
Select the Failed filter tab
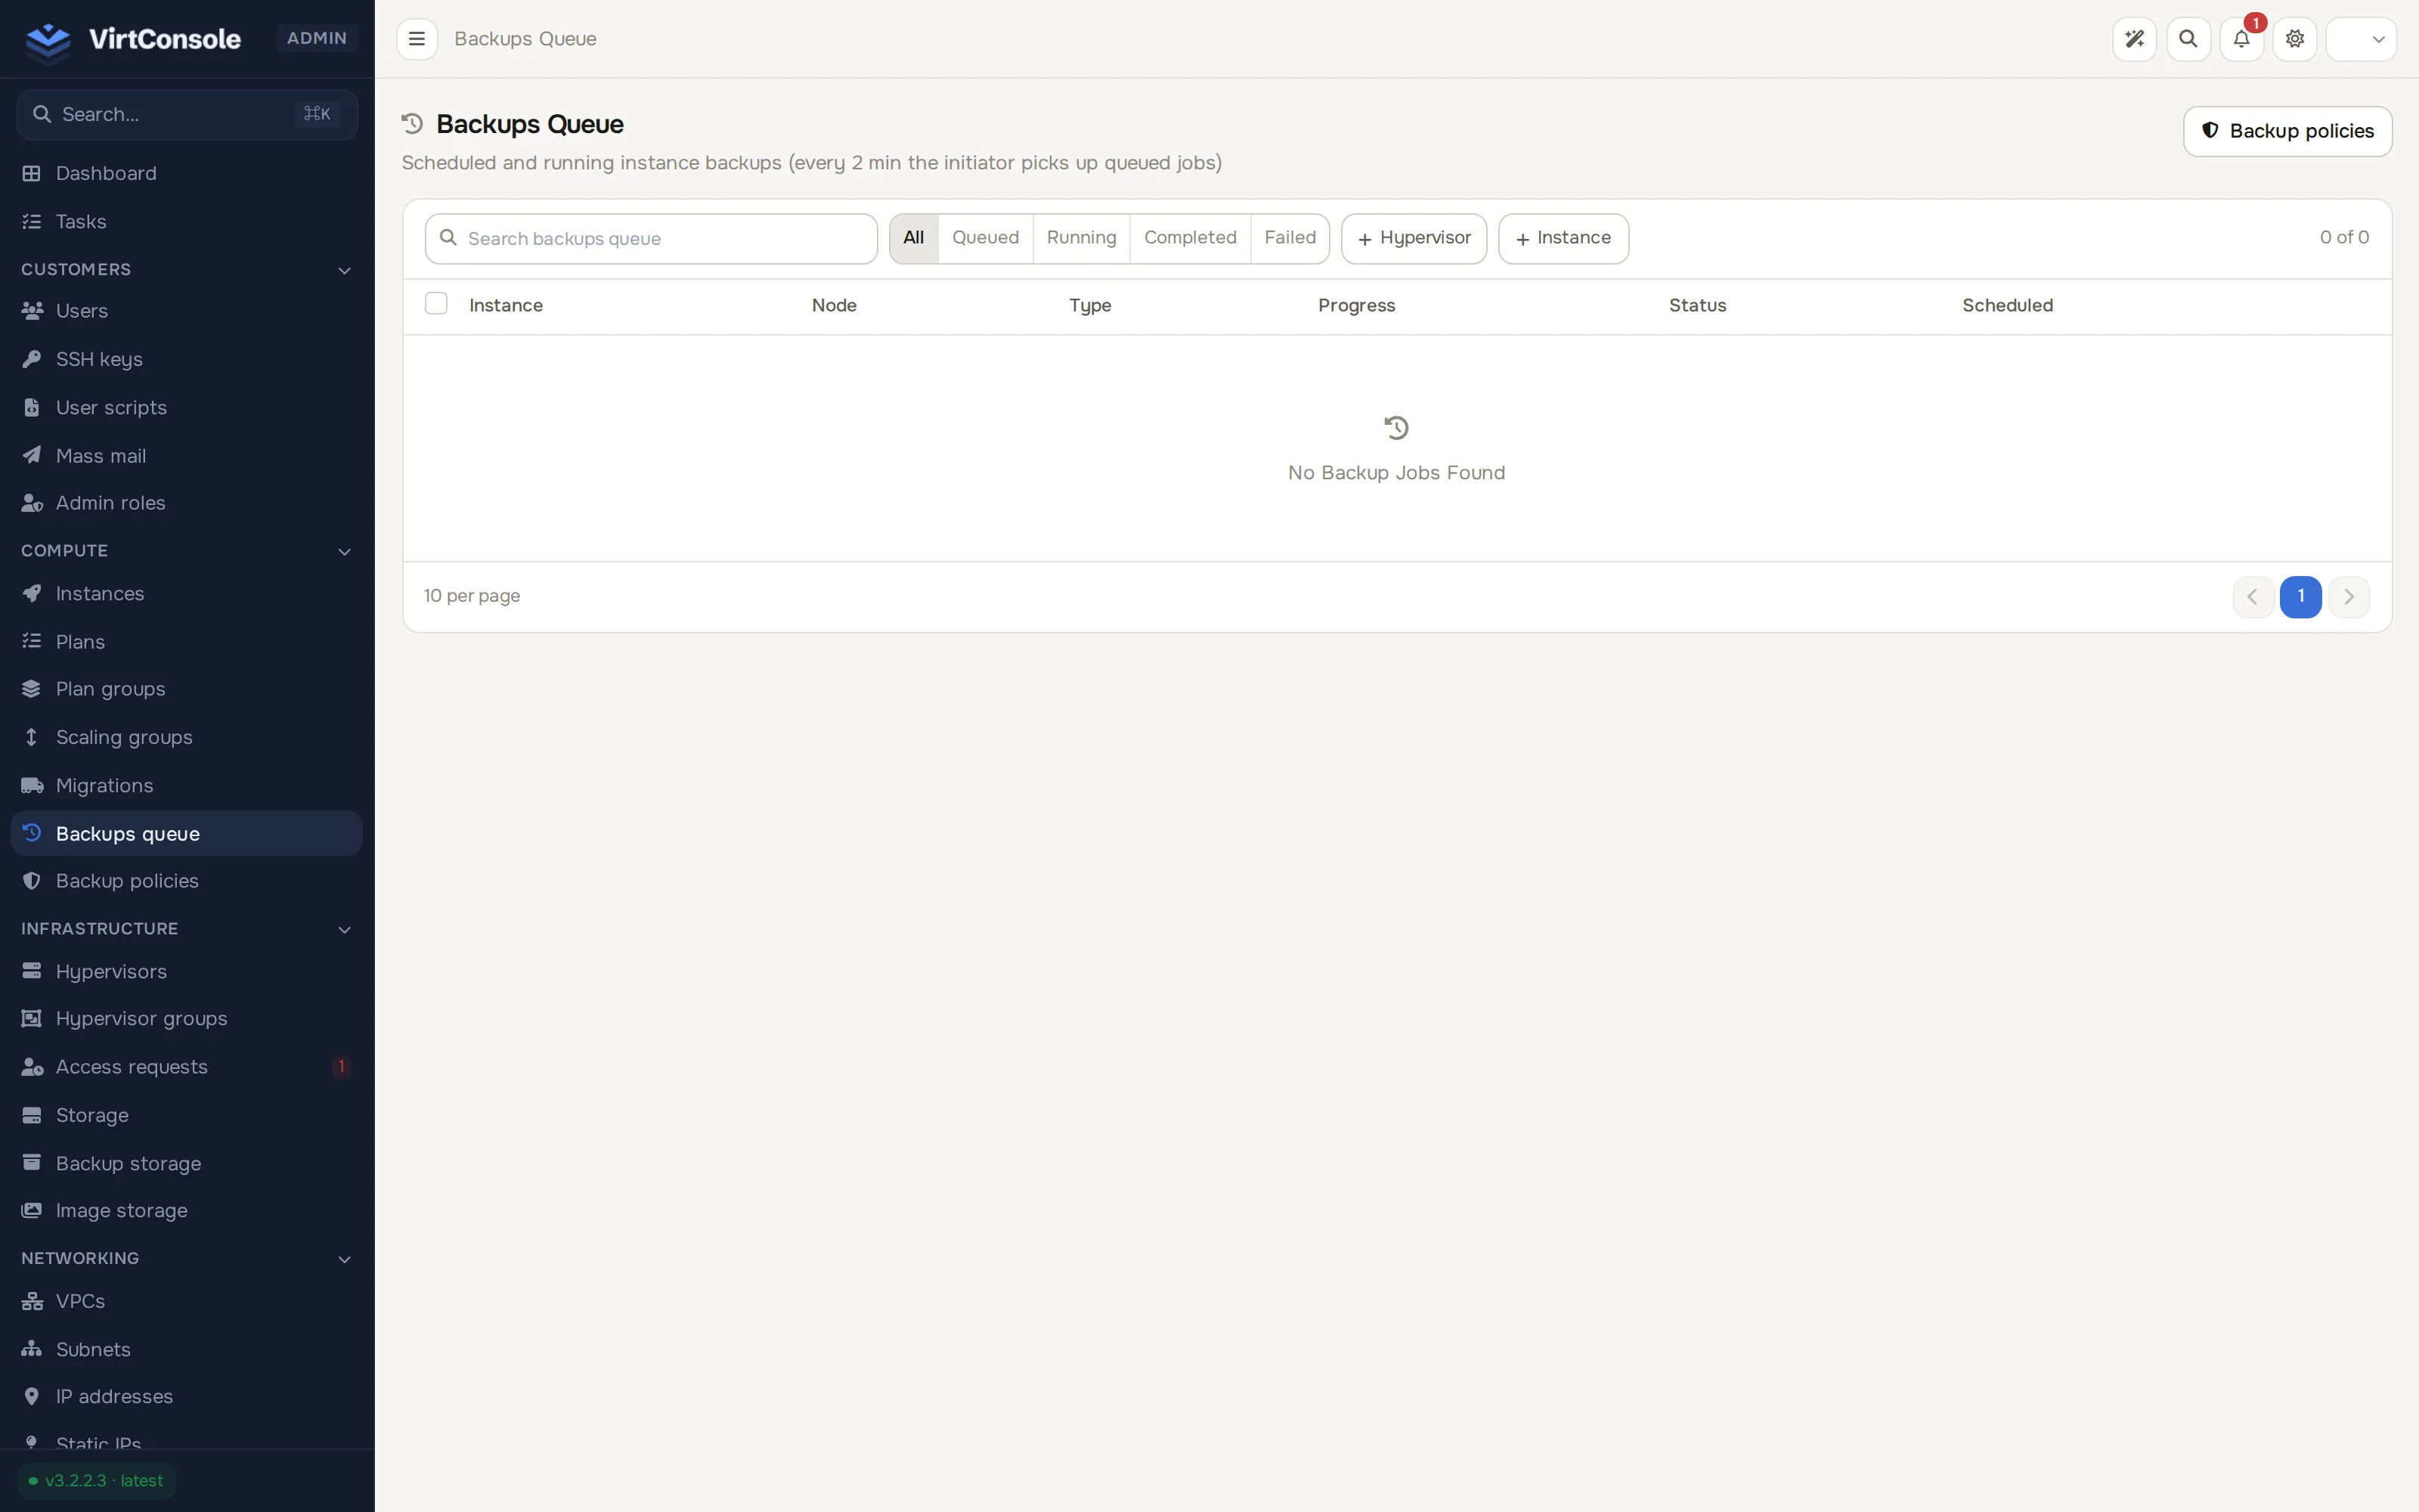click(x=1290, y=238)
